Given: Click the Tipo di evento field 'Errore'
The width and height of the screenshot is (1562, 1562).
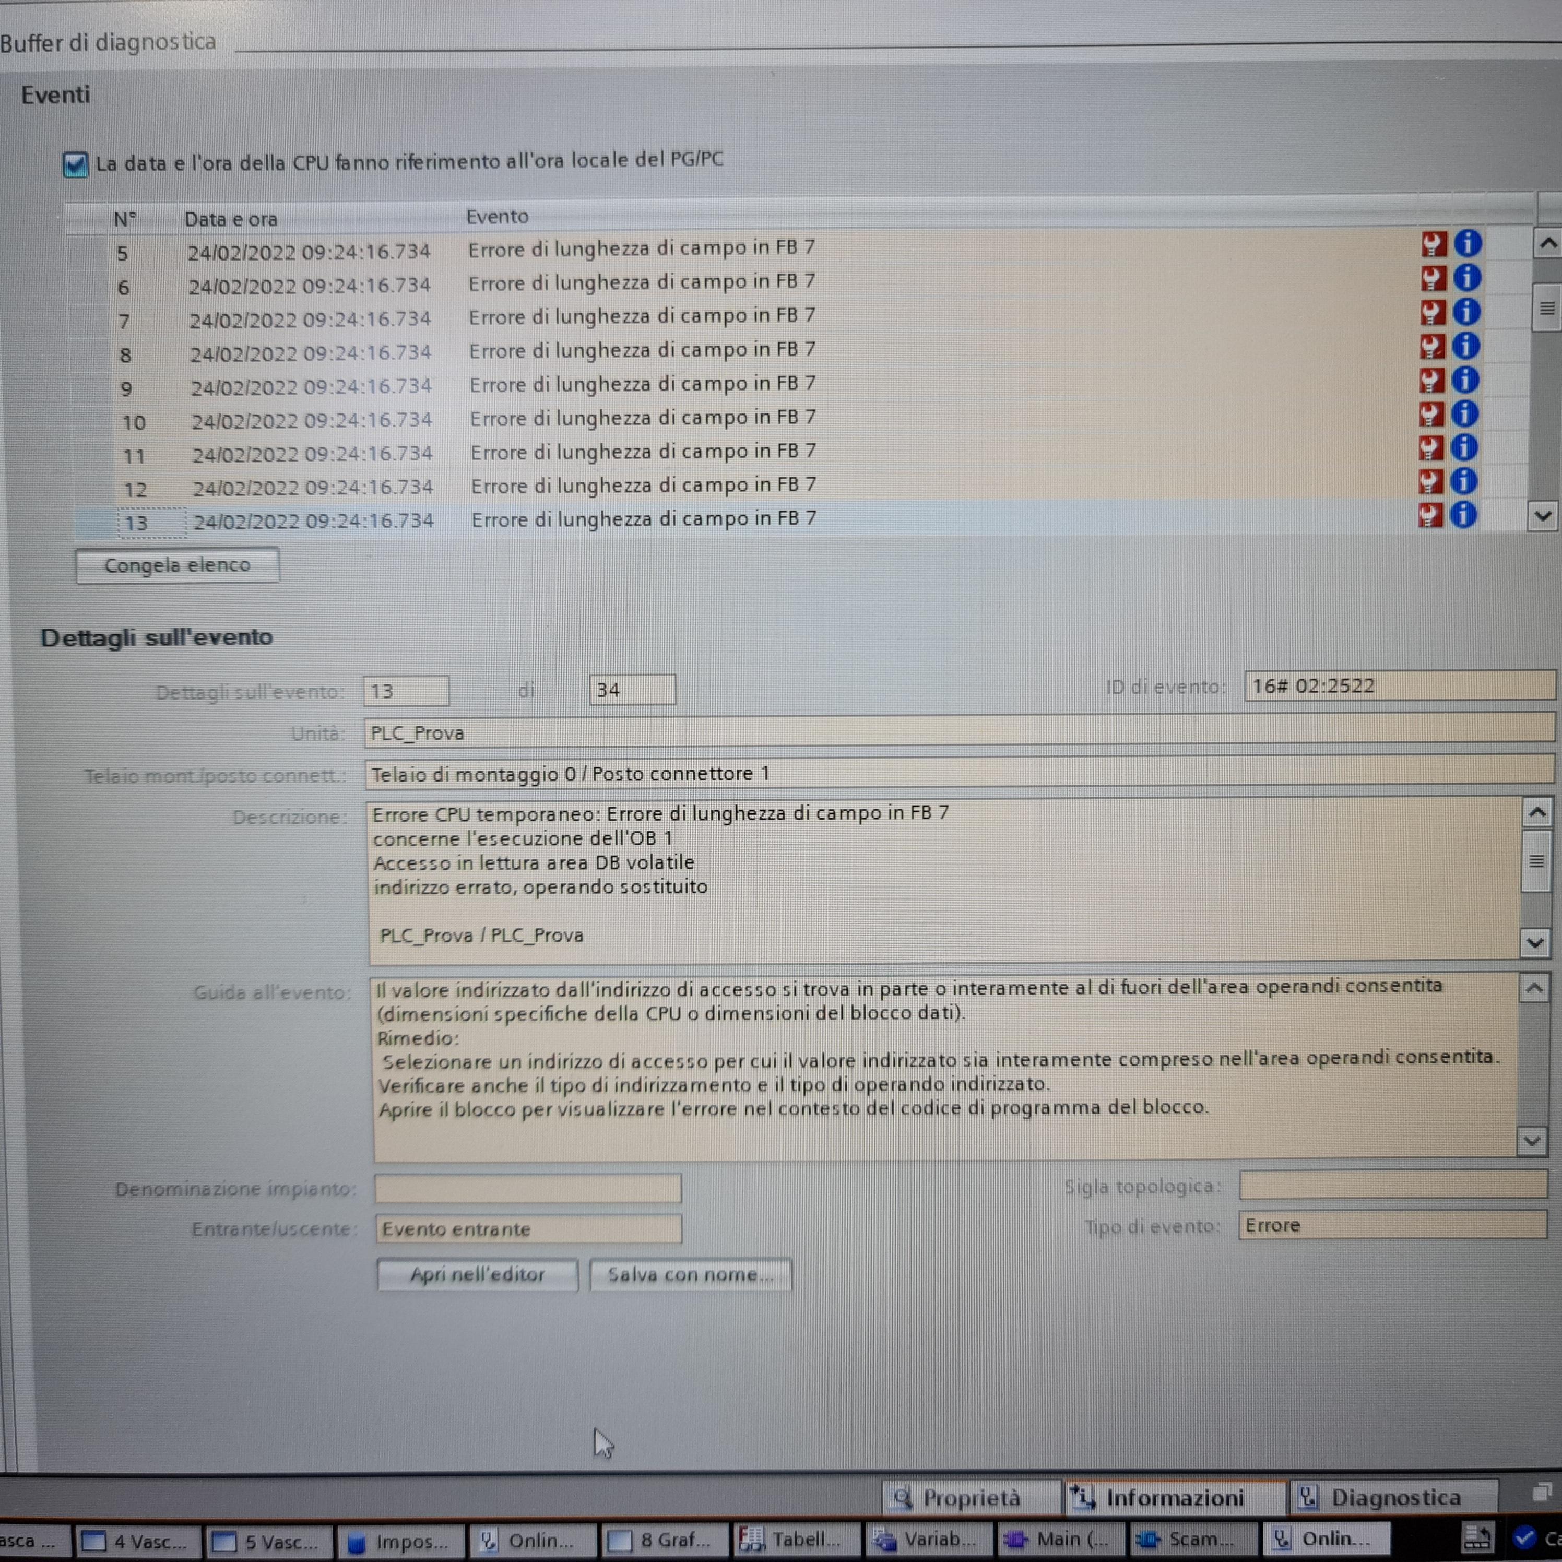Looking at the screenshot, I should [x=1392, y=1225].
